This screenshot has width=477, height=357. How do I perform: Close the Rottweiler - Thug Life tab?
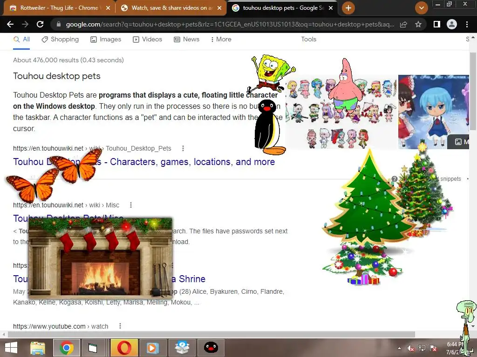[x=108, y=8]
